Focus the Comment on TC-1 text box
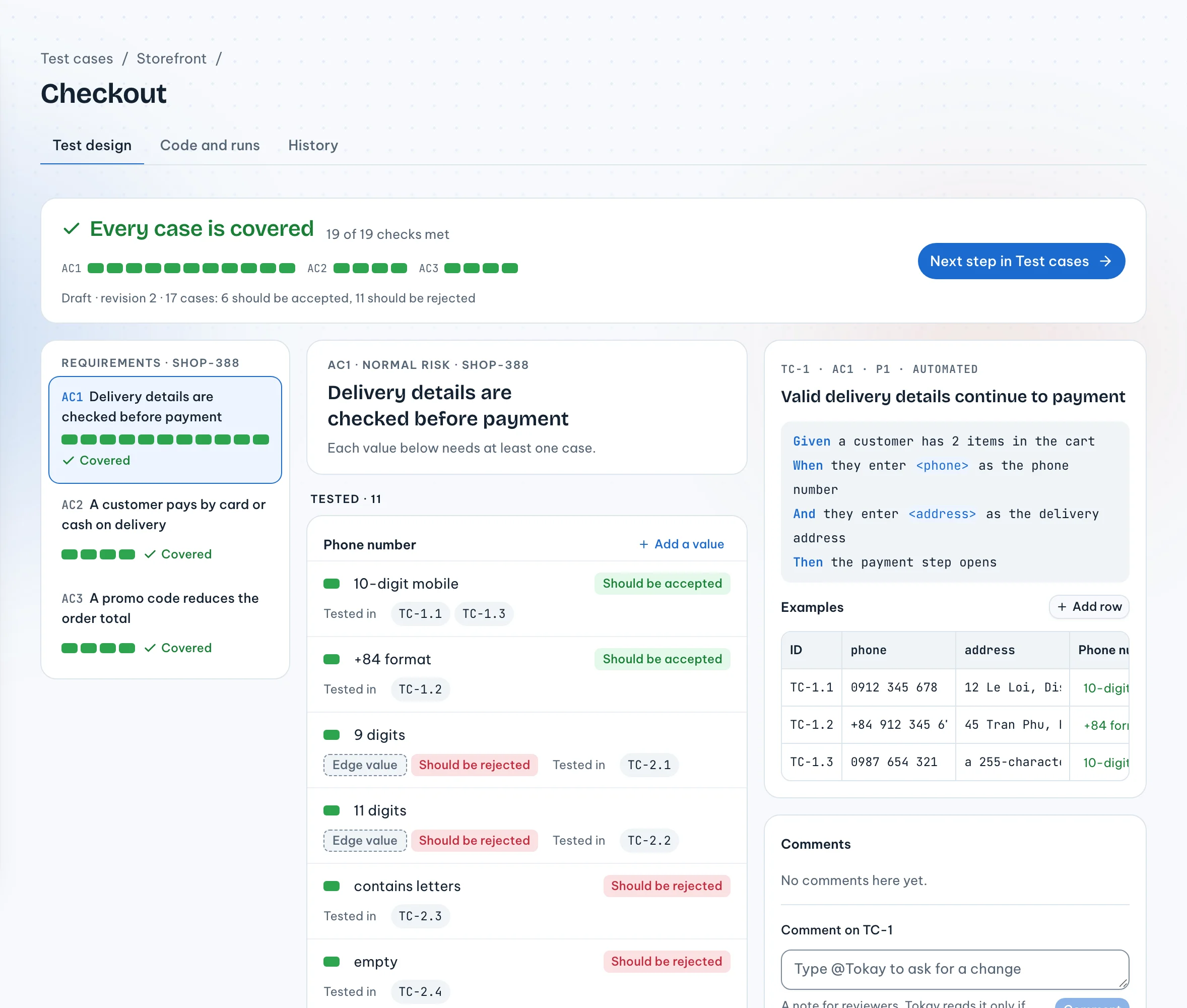 955,969
